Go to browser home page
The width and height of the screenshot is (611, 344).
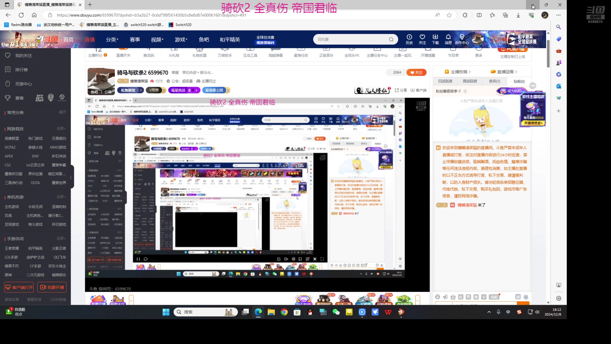click(34, 15)
